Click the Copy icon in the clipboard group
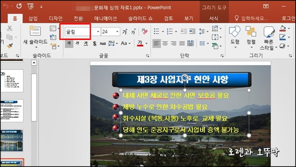 [x=9, y=37]
